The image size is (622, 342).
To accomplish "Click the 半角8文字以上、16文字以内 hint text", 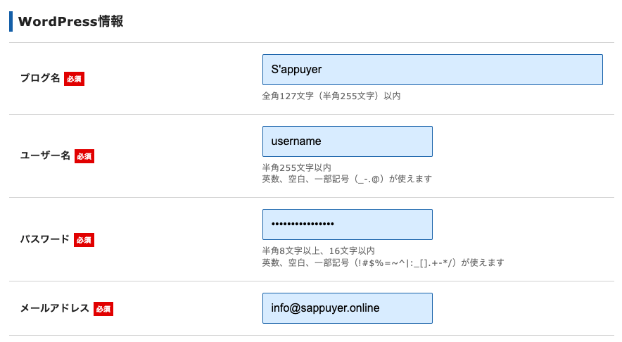I will pyautogui.click(x=318, y=251).
